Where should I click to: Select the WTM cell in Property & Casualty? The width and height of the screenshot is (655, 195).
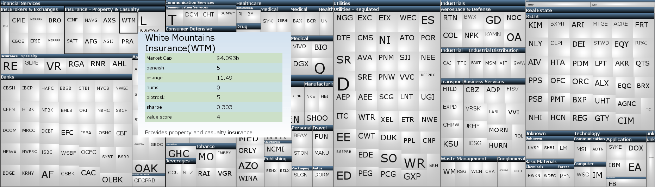[x=129, y=23]
